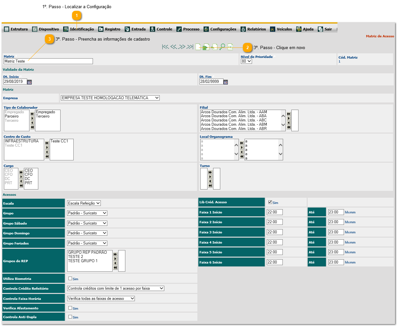Enable the Utiliza Biometria checkbox
398x327 pixels.
pos(70,279)
